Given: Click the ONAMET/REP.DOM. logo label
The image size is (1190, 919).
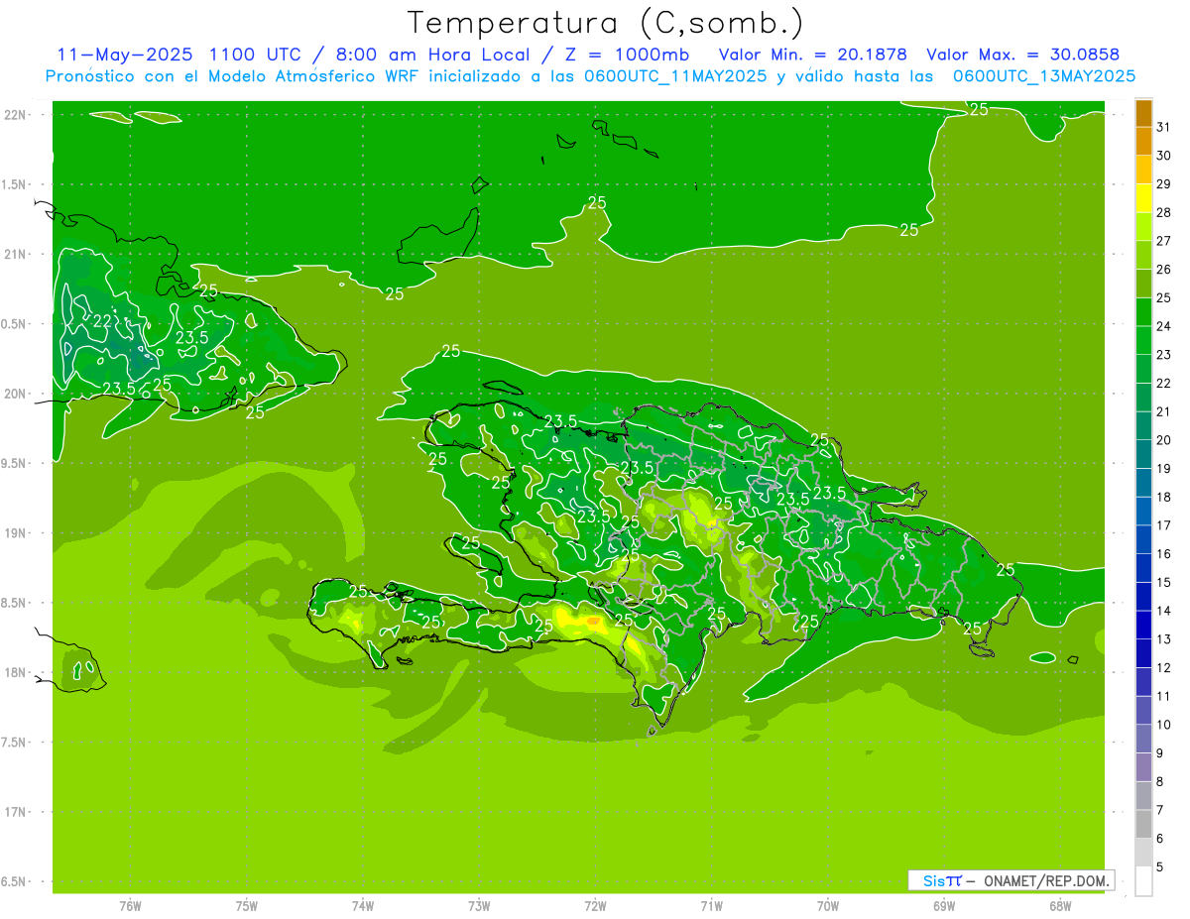Looking at the screenshot, I should [x=1047, y=880].
